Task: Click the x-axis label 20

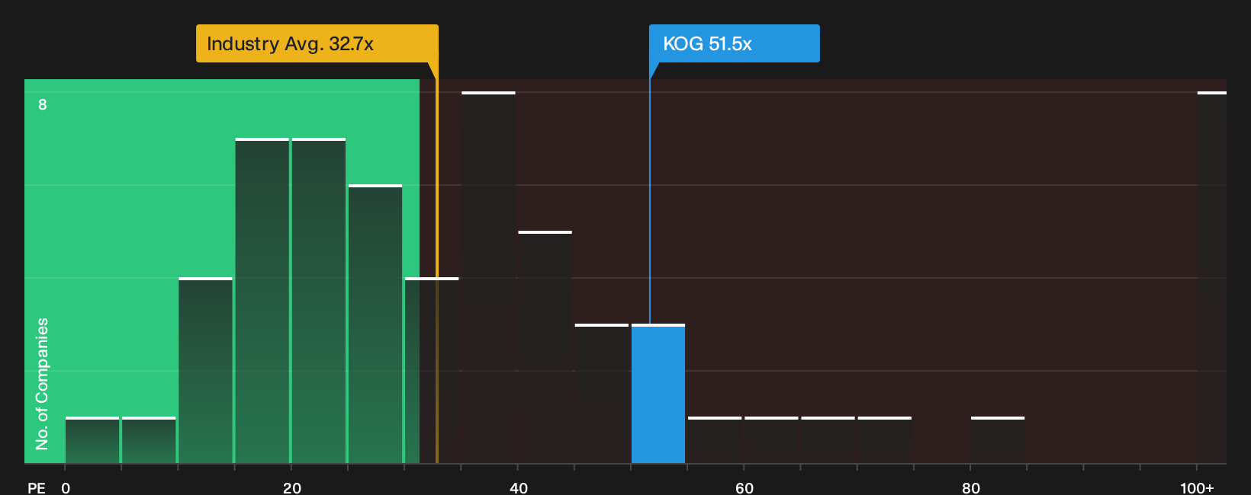Action: 292,488
